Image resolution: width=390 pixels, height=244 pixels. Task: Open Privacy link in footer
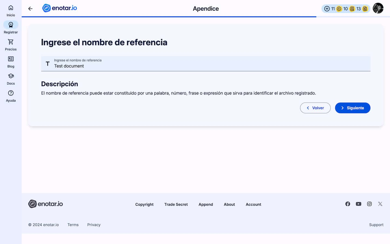point(94,225)
